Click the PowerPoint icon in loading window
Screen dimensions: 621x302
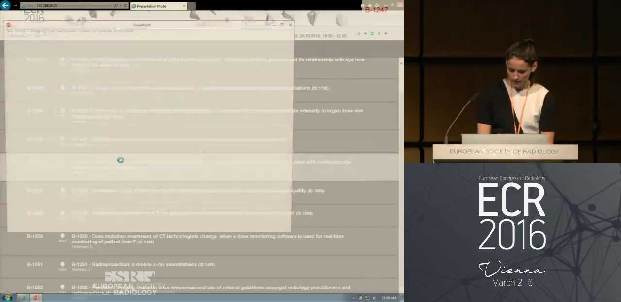click(9, 25)
